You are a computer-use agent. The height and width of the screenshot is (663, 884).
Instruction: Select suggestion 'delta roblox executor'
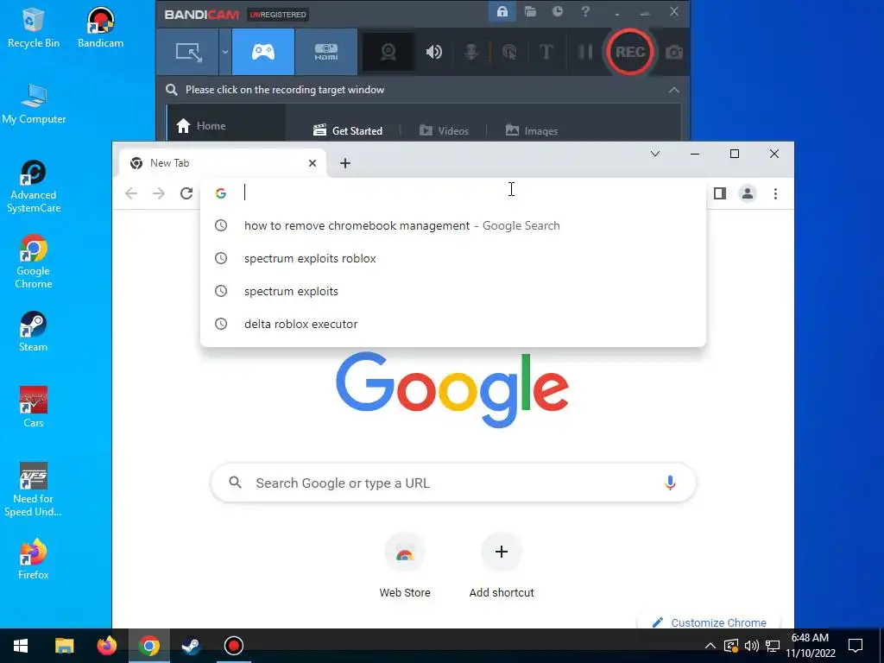pos(452,324)
